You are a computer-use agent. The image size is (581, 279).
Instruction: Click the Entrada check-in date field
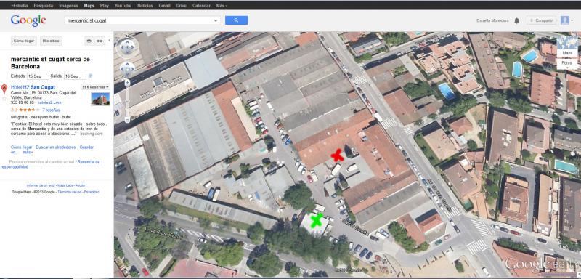(x=38, y=76)
